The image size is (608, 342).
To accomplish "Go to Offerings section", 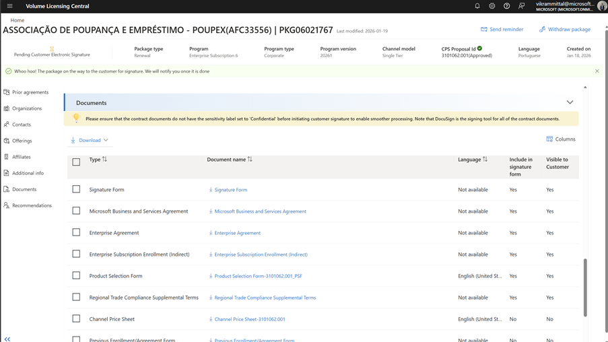I will [x=22, y=141].
